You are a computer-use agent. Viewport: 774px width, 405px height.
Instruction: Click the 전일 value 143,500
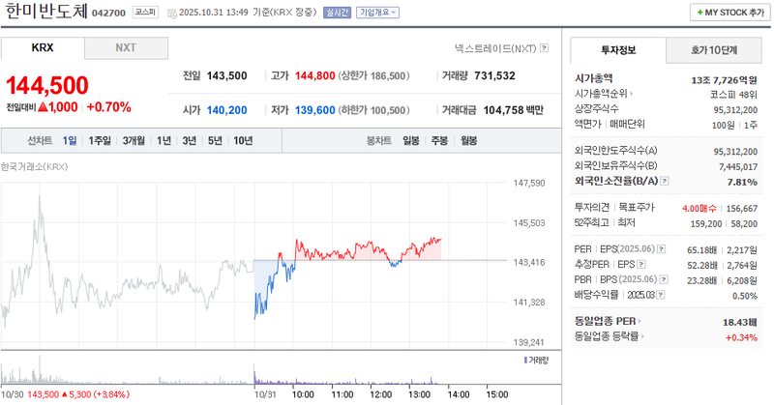(x=226, y=76)
